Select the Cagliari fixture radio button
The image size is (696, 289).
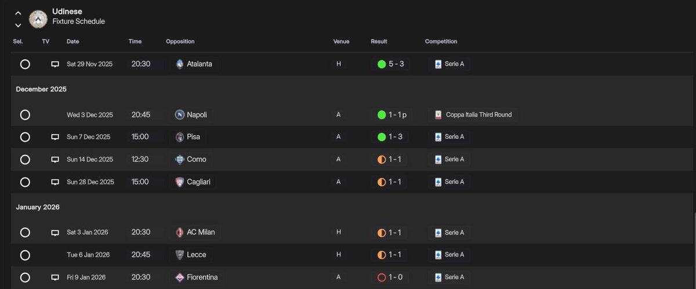tap(25, 182)
